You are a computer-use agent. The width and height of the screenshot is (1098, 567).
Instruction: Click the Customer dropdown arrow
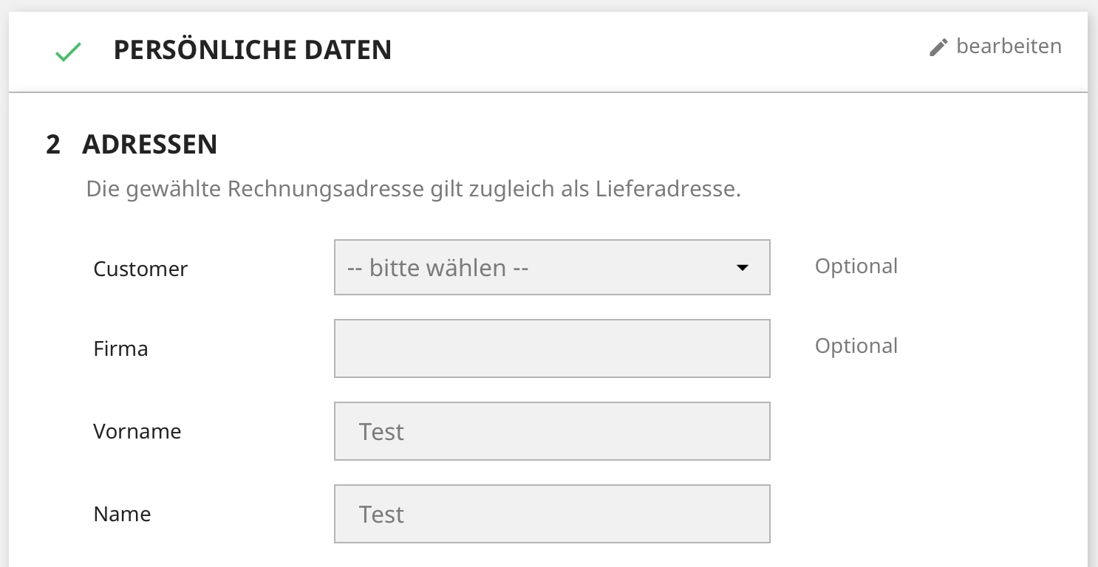tap(743, 267)
